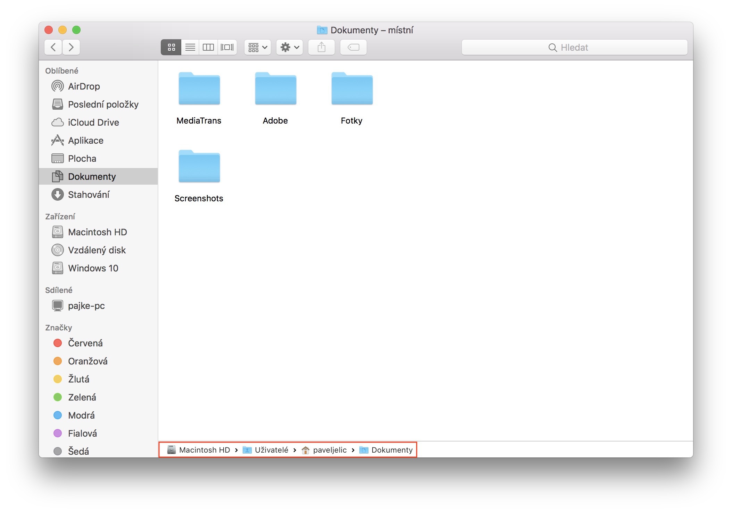The height and width of the screenshot is (513, 732).
Task: Select Macintosh HD under Zařízení
Action: pyautogui.click(x=97, y=232)
